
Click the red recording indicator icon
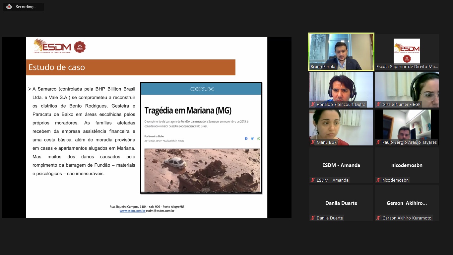[x=9, y=7]
